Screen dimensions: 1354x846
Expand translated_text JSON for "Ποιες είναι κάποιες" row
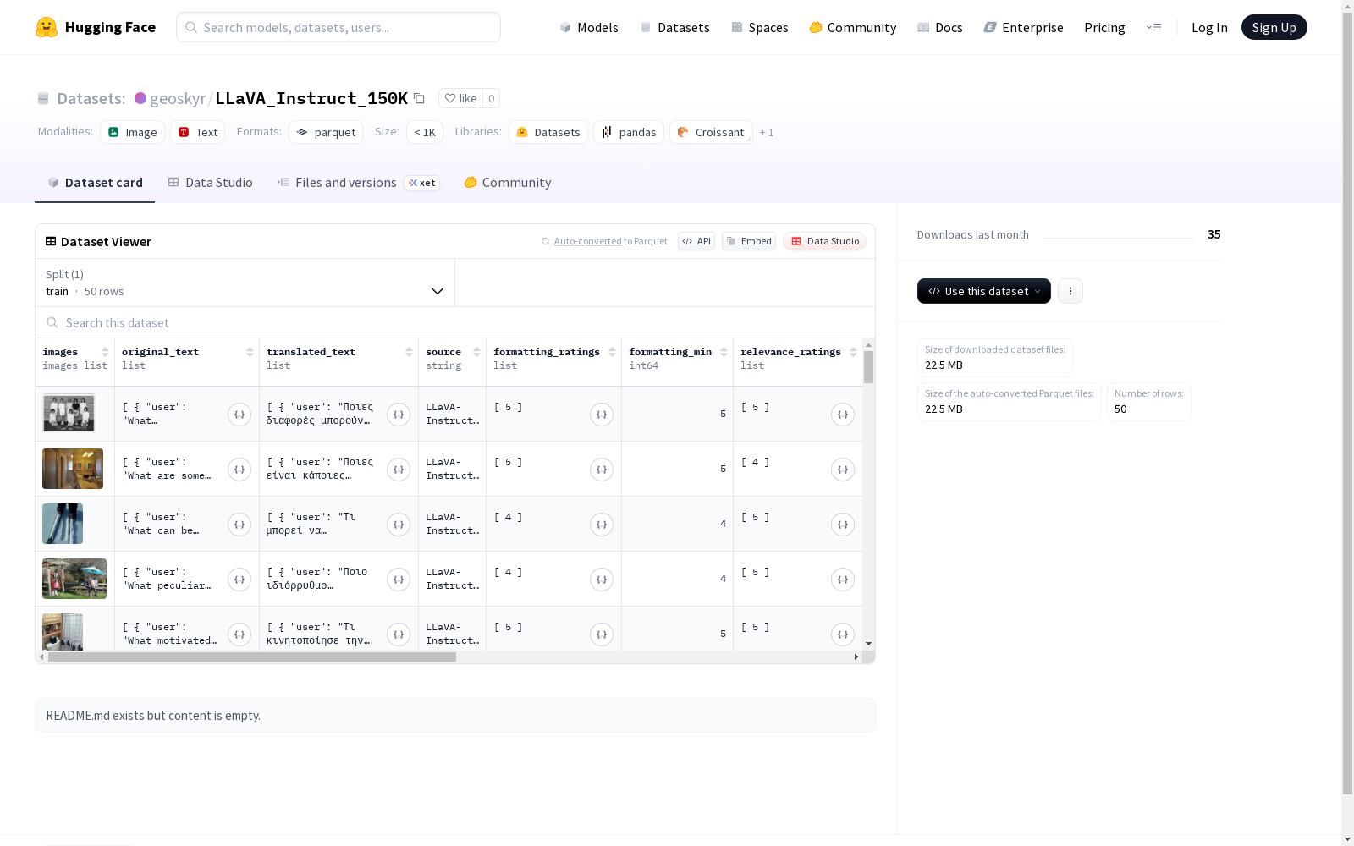click(x=399, y=470)
